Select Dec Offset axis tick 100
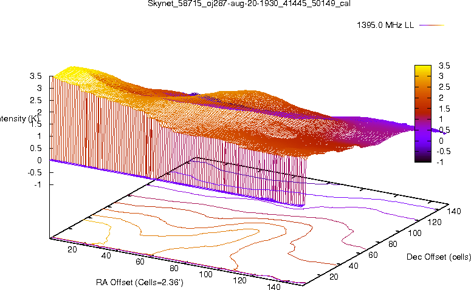This screenshot has width=471, height=290. (414, 233)
